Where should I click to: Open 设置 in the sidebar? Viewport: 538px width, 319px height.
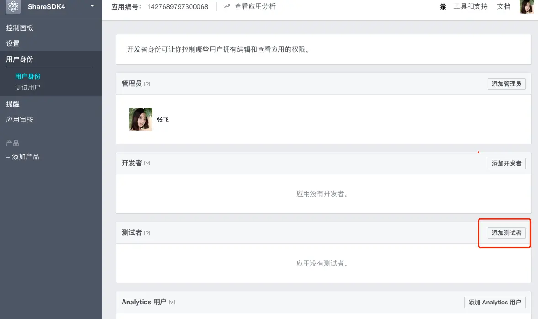click(13, 43)
